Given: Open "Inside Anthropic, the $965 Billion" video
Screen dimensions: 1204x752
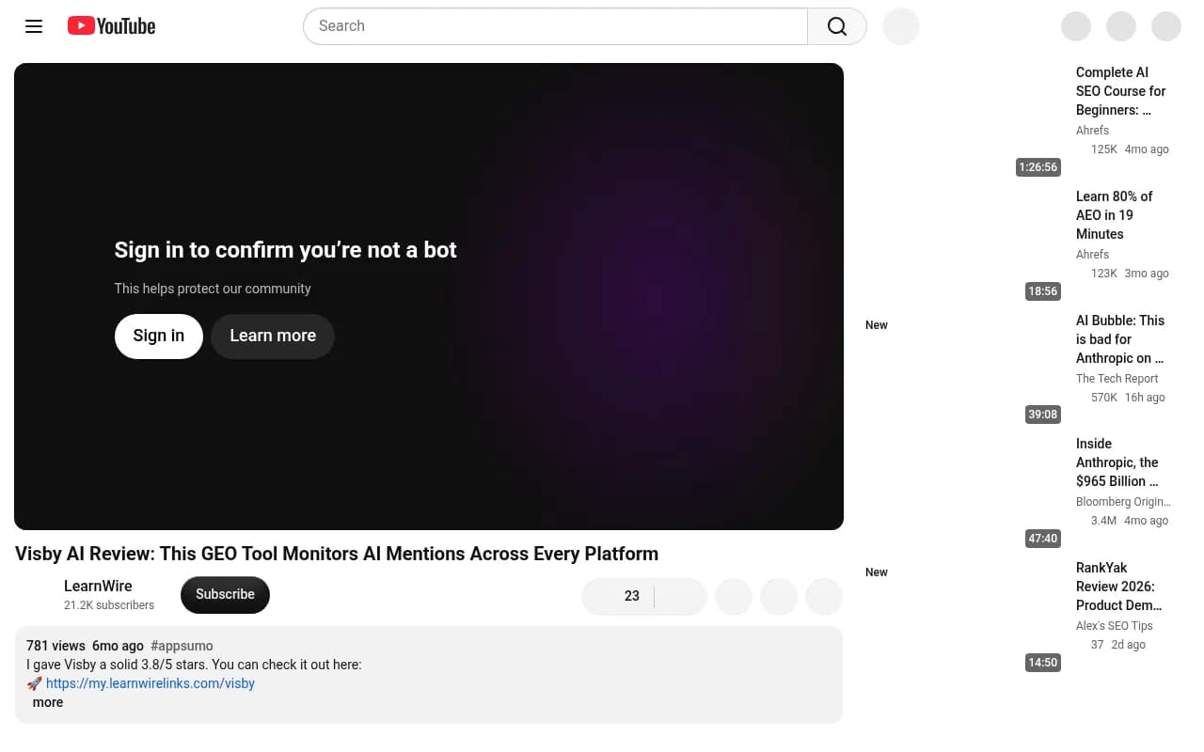Looking at the screenshot, I should coord(1117,462).
